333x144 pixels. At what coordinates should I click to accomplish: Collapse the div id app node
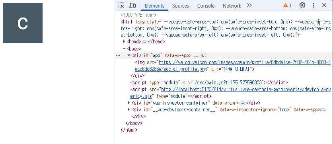click(129, 55)
